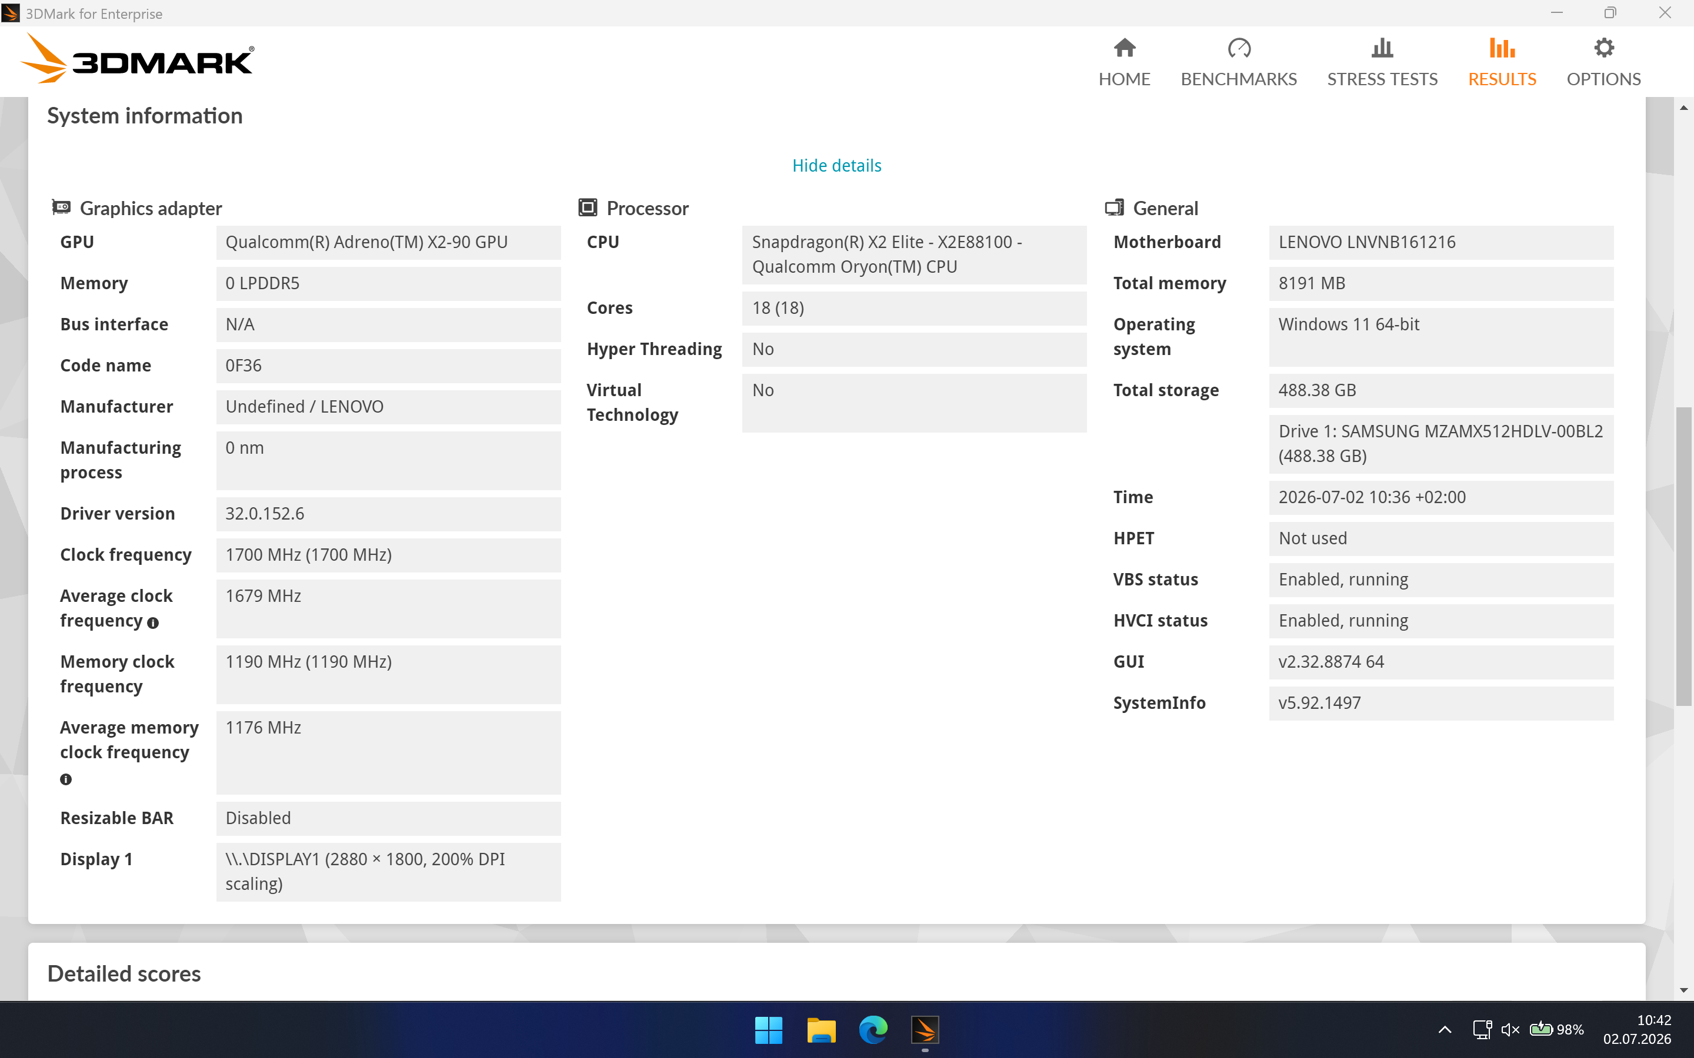This screenshot has height=1058, width=1694.
Task: Expand hidden system tray icons chevron
Action: coord(1445,1029)
